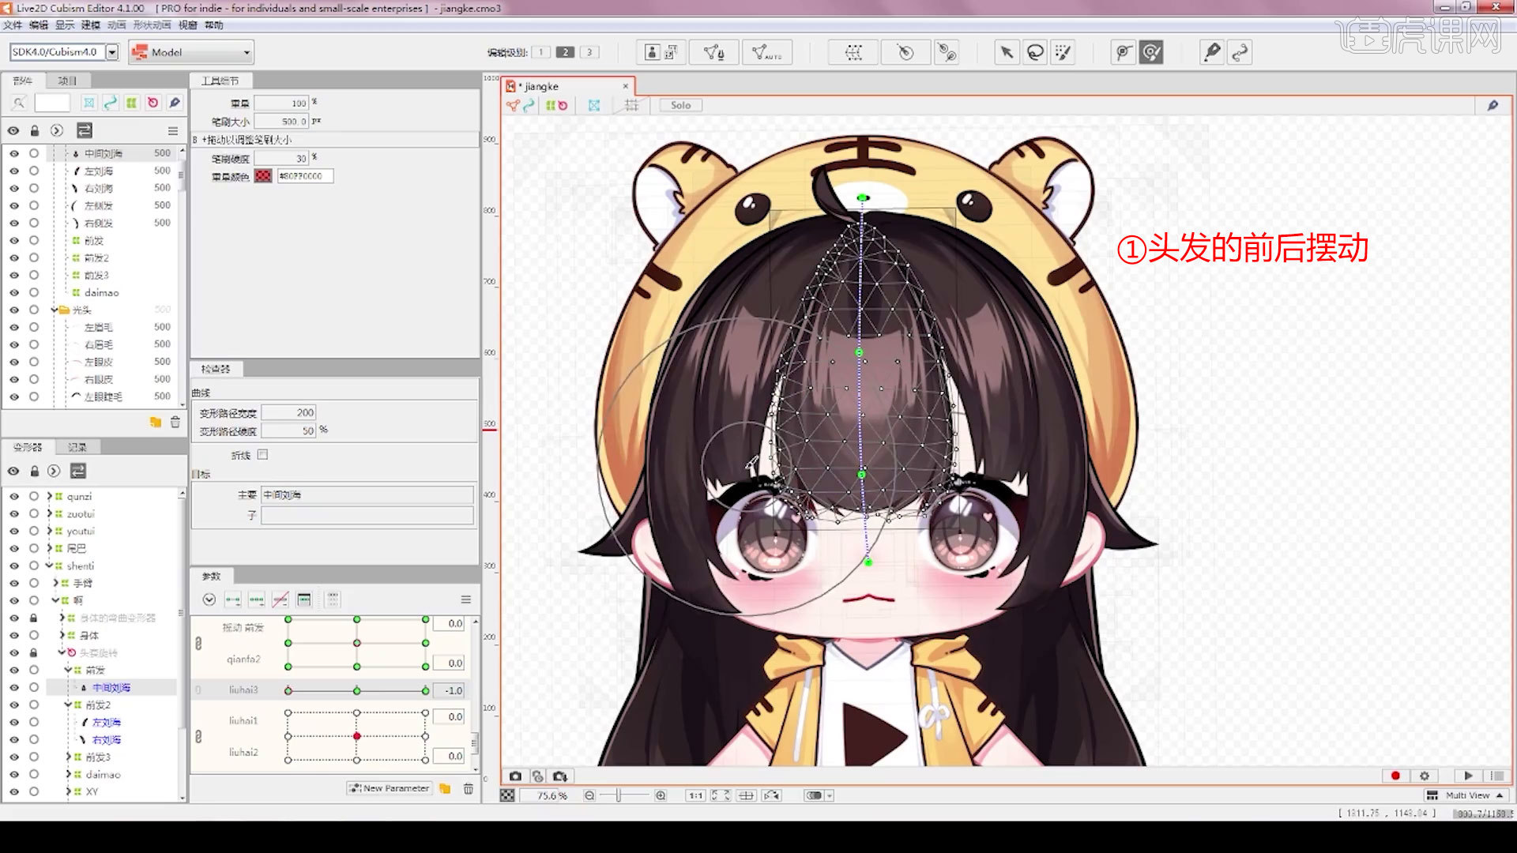Click the Solo button
The width and height of the screenshot is (1517, 853).
click(x=680, y=105)
